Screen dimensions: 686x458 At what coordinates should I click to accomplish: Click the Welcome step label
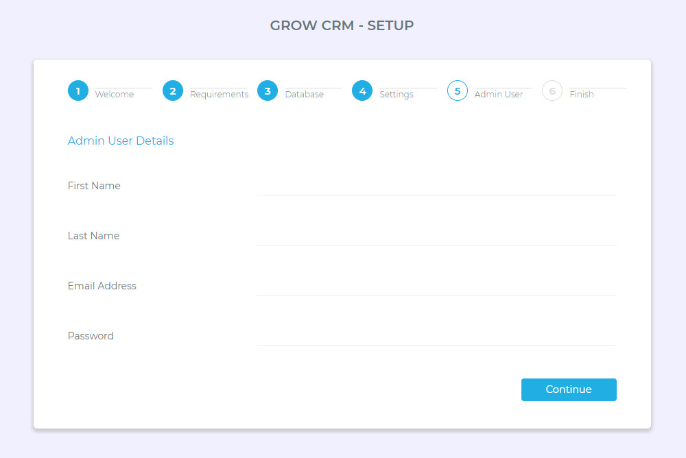pos(115,94)
